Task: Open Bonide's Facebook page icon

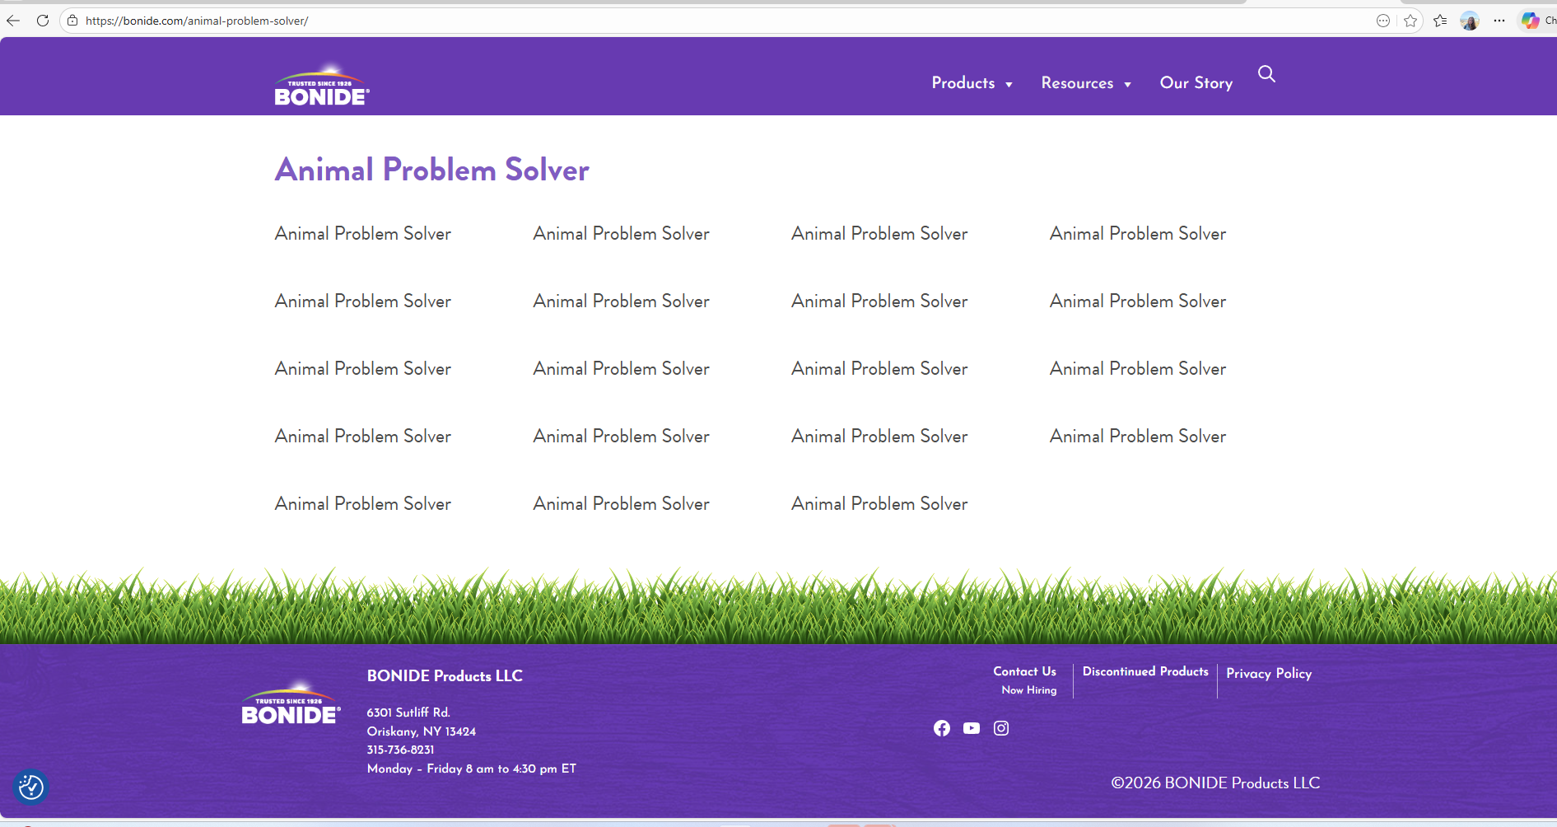Action: click(x=942, y=728)
